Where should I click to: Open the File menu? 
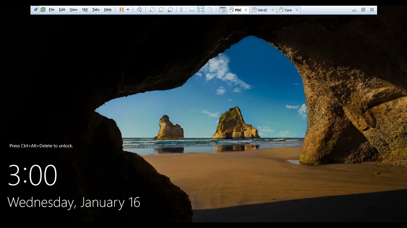click(x=52, y=10)
